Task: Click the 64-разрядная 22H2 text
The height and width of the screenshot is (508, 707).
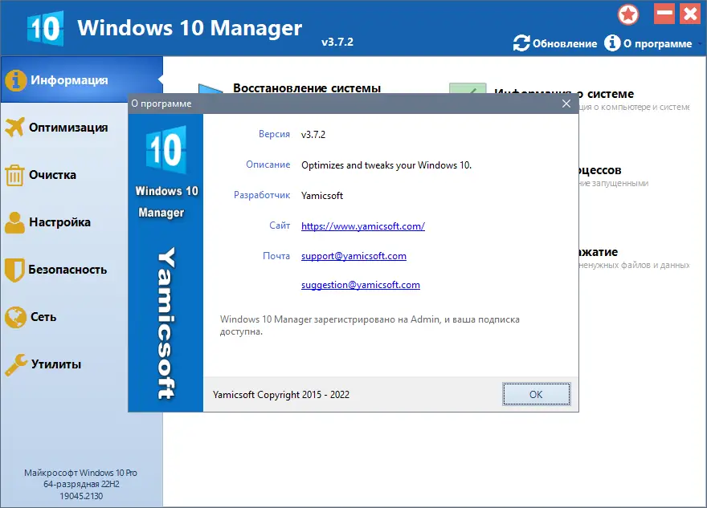Action: point(81,484)
